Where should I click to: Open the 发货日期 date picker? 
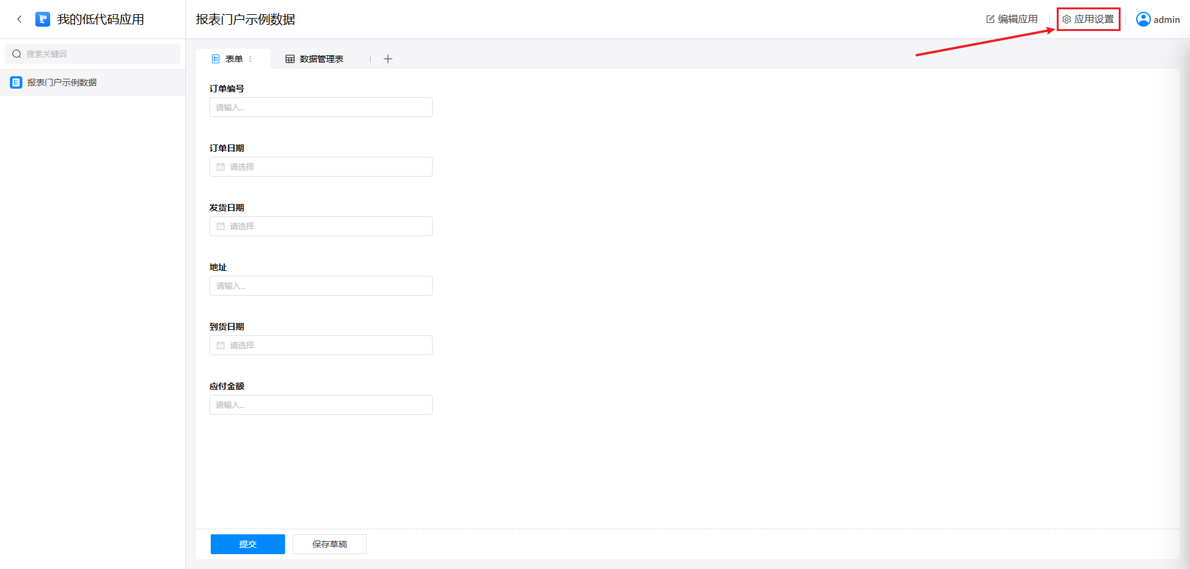coord(320,226)
